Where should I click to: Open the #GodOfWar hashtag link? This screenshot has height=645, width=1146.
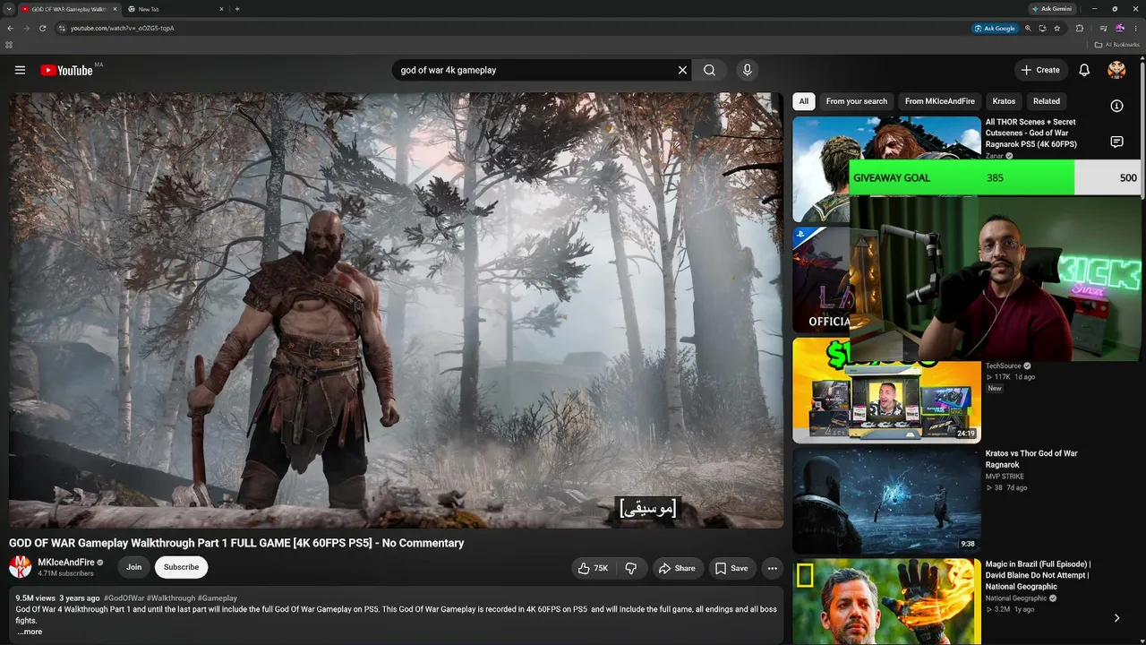tap(124, 598)
